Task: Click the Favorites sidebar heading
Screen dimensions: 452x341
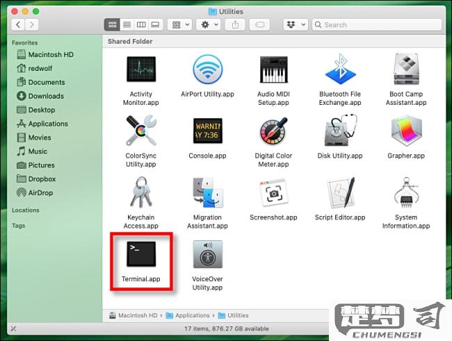Action: (x=24, y=42)
